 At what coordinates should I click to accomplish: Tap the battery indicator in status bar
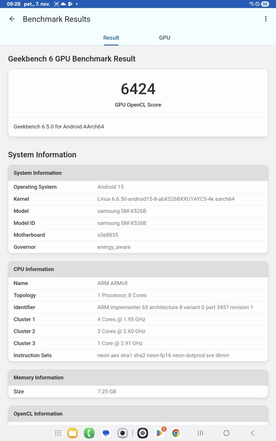[x=265, y=4]
